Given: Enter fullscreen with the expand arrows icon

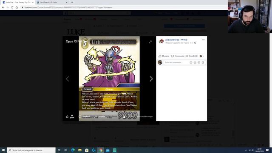Looking at the screenshot, I should (150, 42).
